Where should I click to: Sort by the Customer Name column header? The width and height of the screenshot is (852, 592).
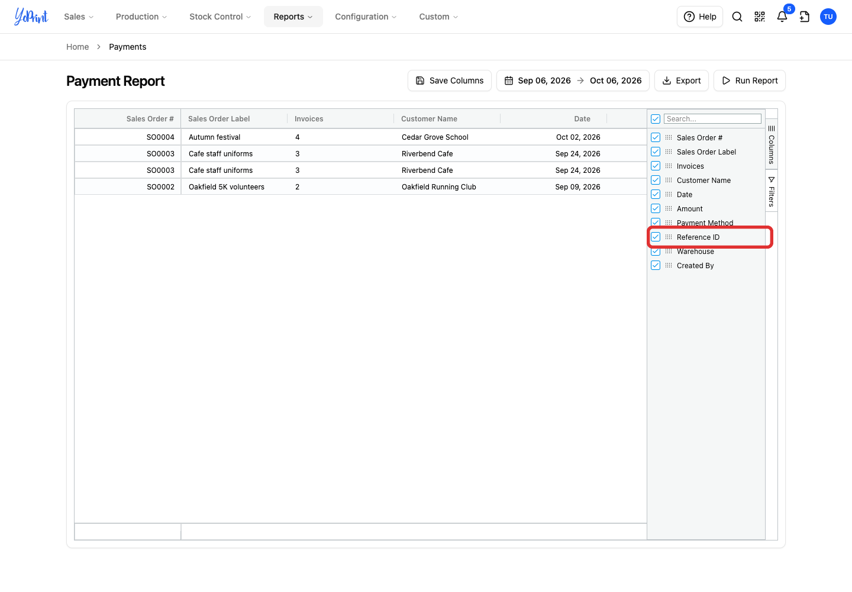(x=447, y=119)
